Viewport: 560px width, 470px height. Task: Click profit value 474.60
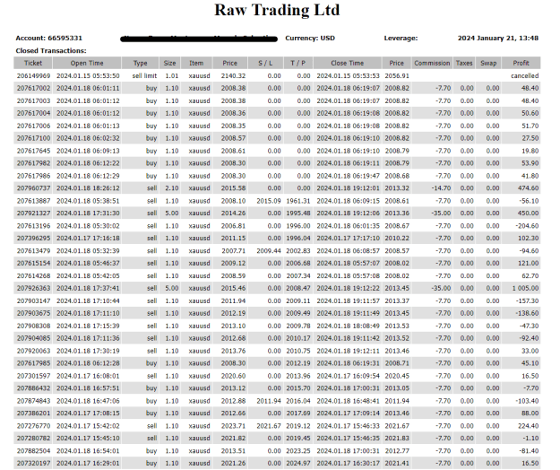(529, 188)
